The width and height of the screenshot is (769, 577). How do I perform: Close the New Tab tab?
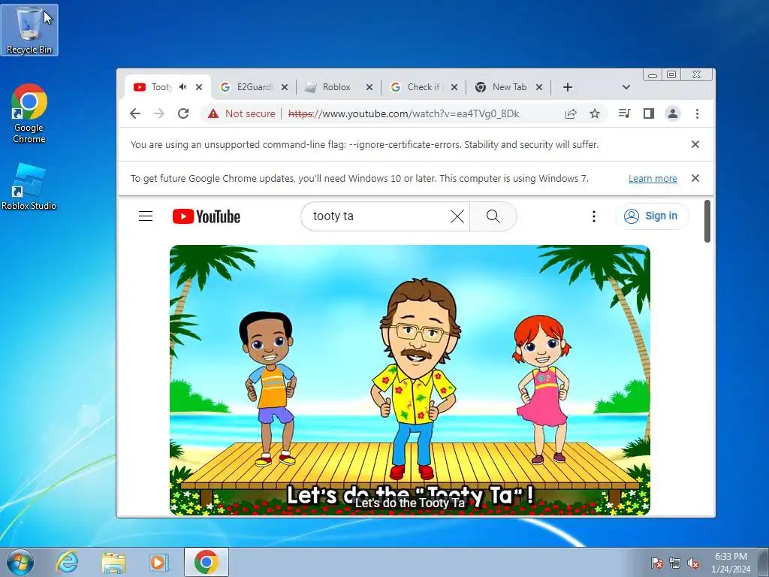point(539,87)
